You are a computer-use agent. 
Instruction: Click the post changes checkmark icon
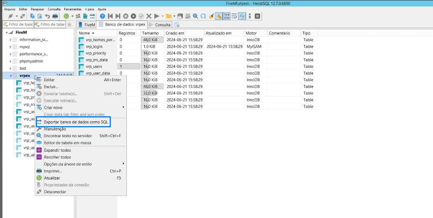tap(141, 16)
